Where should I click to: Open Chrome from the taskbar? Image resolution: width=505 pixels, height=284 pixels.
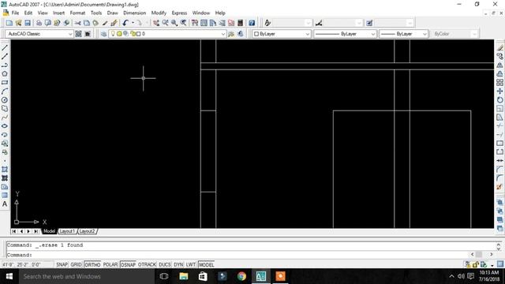[x=241, y=276]
